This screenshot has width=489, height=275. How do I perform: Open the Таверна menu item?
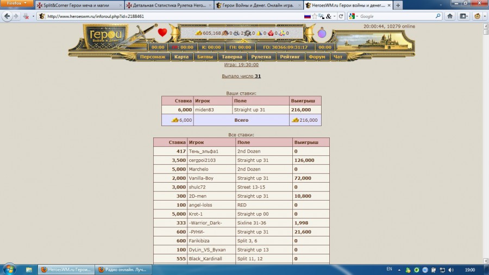click(x=232, y=57)
